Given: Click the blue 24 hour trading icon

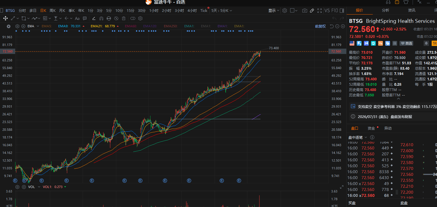Looking at the screenshot, I should click(366, 43).
